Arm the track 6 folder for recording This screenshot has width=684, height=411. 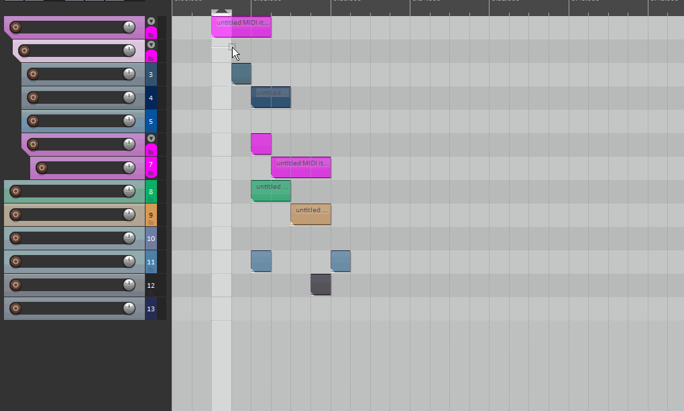[x=33, y=145]
